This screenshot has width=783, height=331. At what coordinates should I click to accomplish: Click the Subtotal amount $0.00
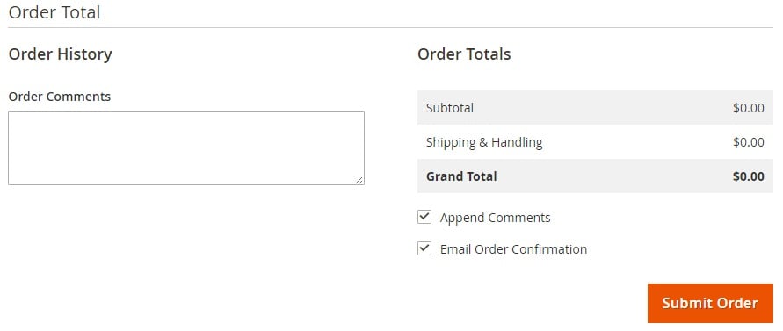click(x=749, y=108)
